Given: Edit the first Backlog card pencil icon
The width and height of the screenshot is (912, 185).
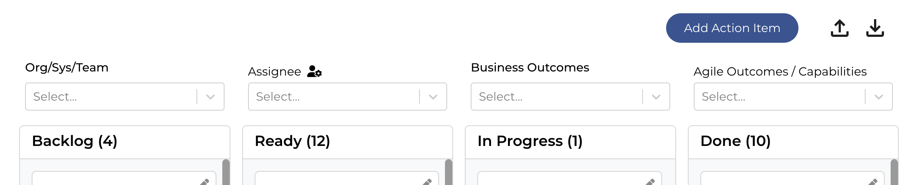Looking at the screenshot, I should point(205,182).
